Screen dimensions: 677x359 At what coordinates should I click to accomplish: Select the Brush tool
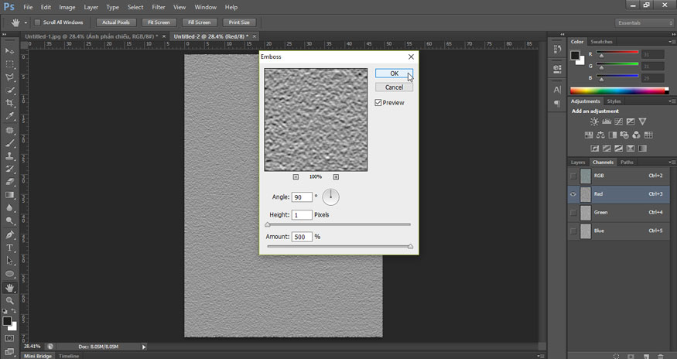[9, 143]
